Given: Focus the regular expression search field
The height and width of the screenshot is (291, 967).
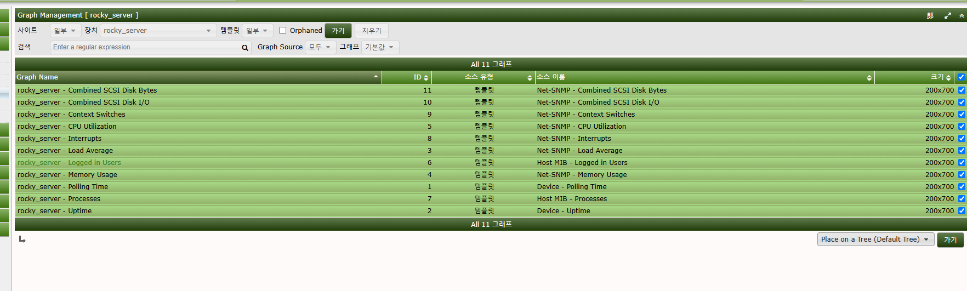Looking at the screenshot, I should point(146,47).
